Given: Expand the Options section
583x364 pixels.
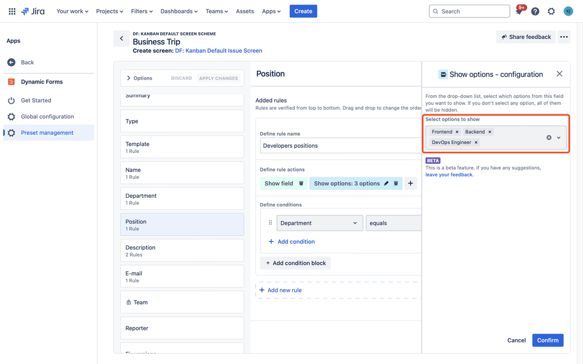Looking at the screenshot, I should tap(140, 78).
